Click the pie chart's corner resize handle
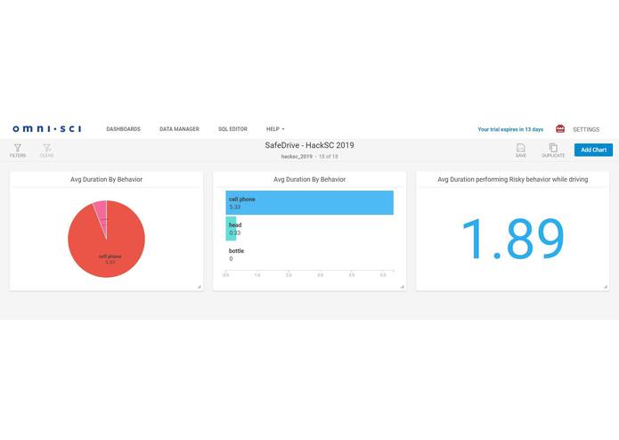 (200, 287)
